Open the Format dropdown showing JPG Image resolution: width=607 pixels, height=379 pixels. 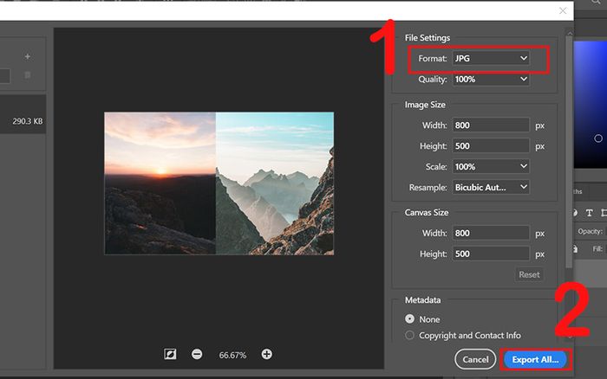pyautogui.click(x=491, y=58)
